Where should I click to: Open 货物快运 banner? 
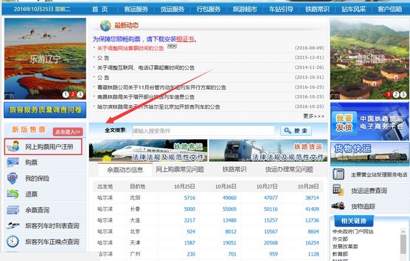(370, 154)
